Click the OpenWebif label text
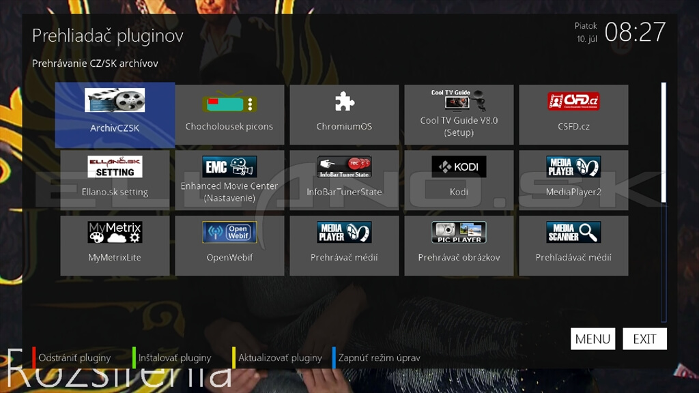 click(229, 257)
